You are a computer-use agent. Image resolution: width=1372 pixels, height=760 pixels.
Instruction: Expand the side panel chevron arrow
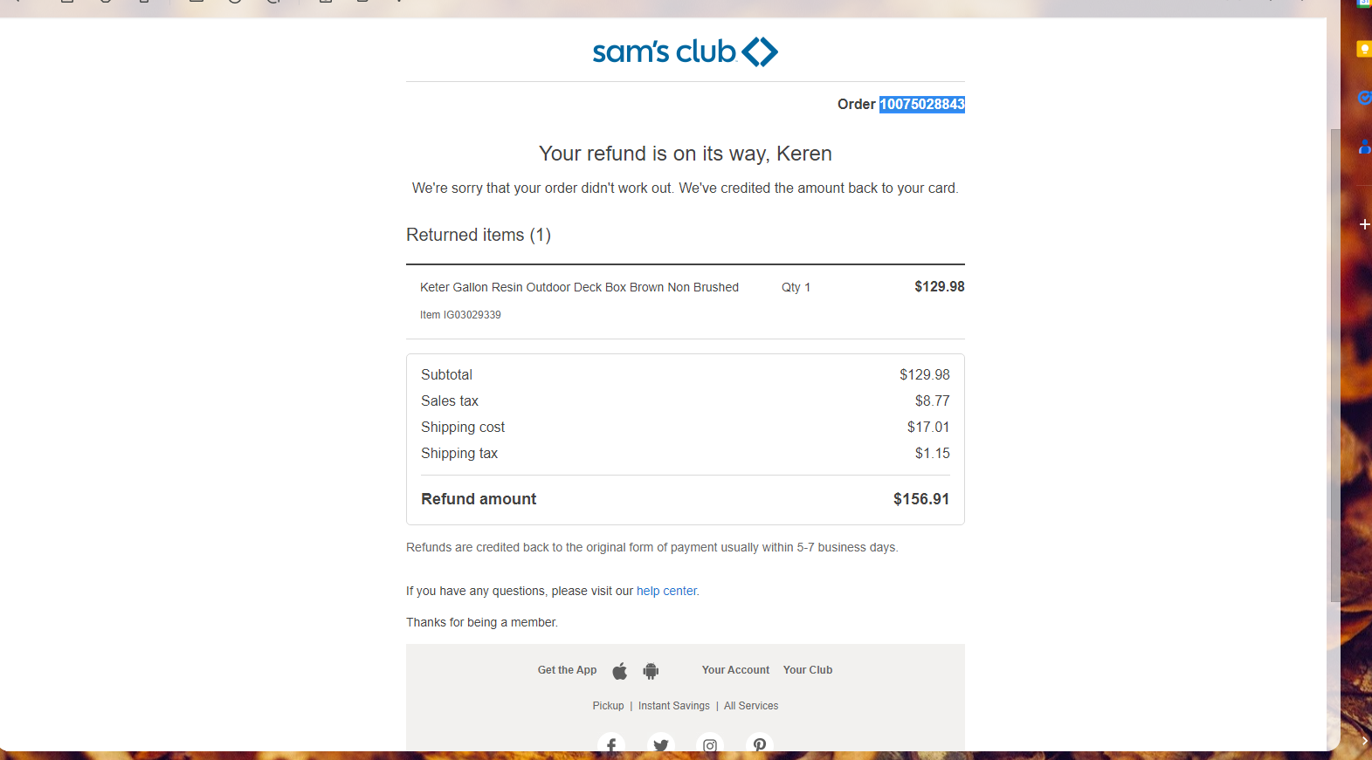[1364, 741]
